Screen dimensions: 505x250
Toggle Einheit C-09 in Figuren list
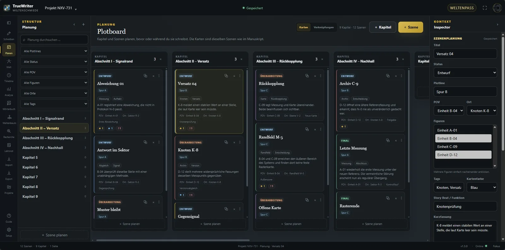click(463, 147)
